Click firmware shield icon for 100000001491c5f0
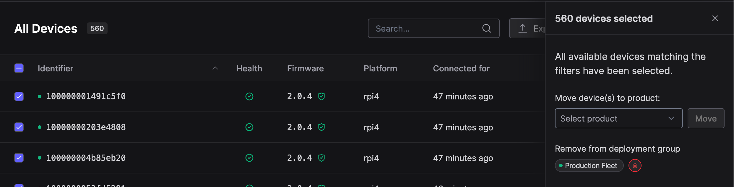Image resolution: width=734 pixels, height=187 pixels. click(321, 96)
